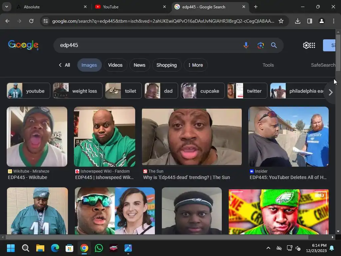Open Google quick settings gear
Screen dimensions: 341x256
306,45
